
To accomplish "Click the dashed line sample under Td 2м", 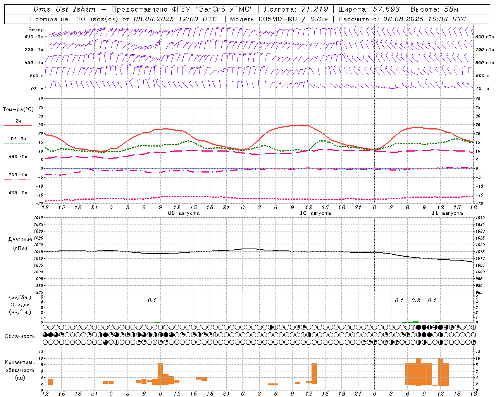I will coord(17,143).
